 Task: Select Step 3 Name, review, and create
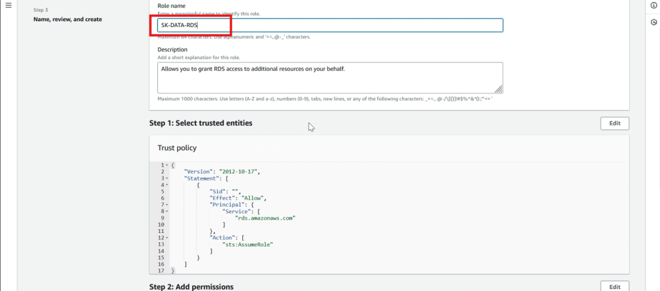coord(67,19)
